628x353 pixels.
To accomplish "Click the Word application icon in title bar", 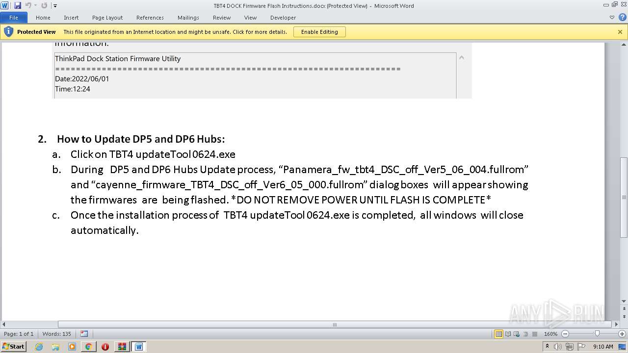I will tap(4, 5).
